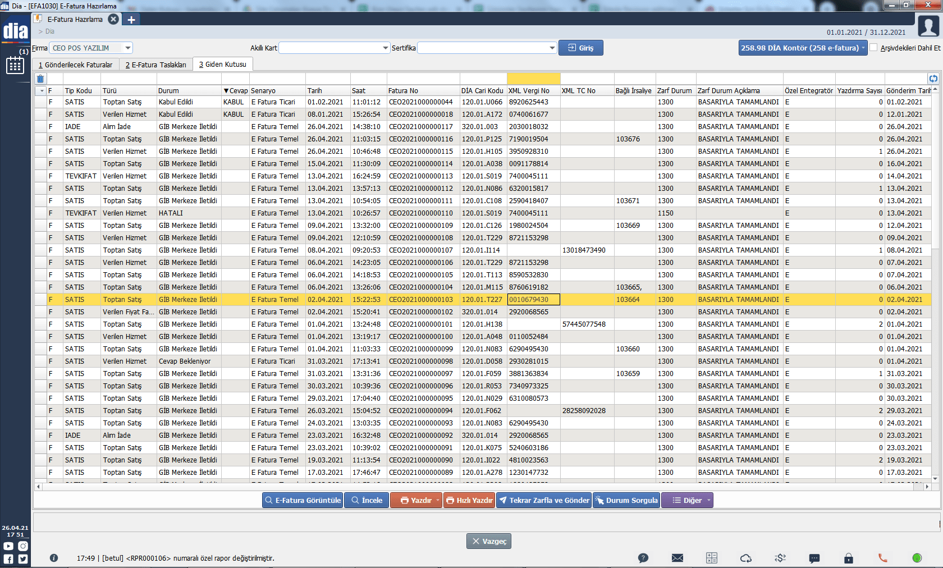Open the chat message icon in the status bar

coord(814,558)
